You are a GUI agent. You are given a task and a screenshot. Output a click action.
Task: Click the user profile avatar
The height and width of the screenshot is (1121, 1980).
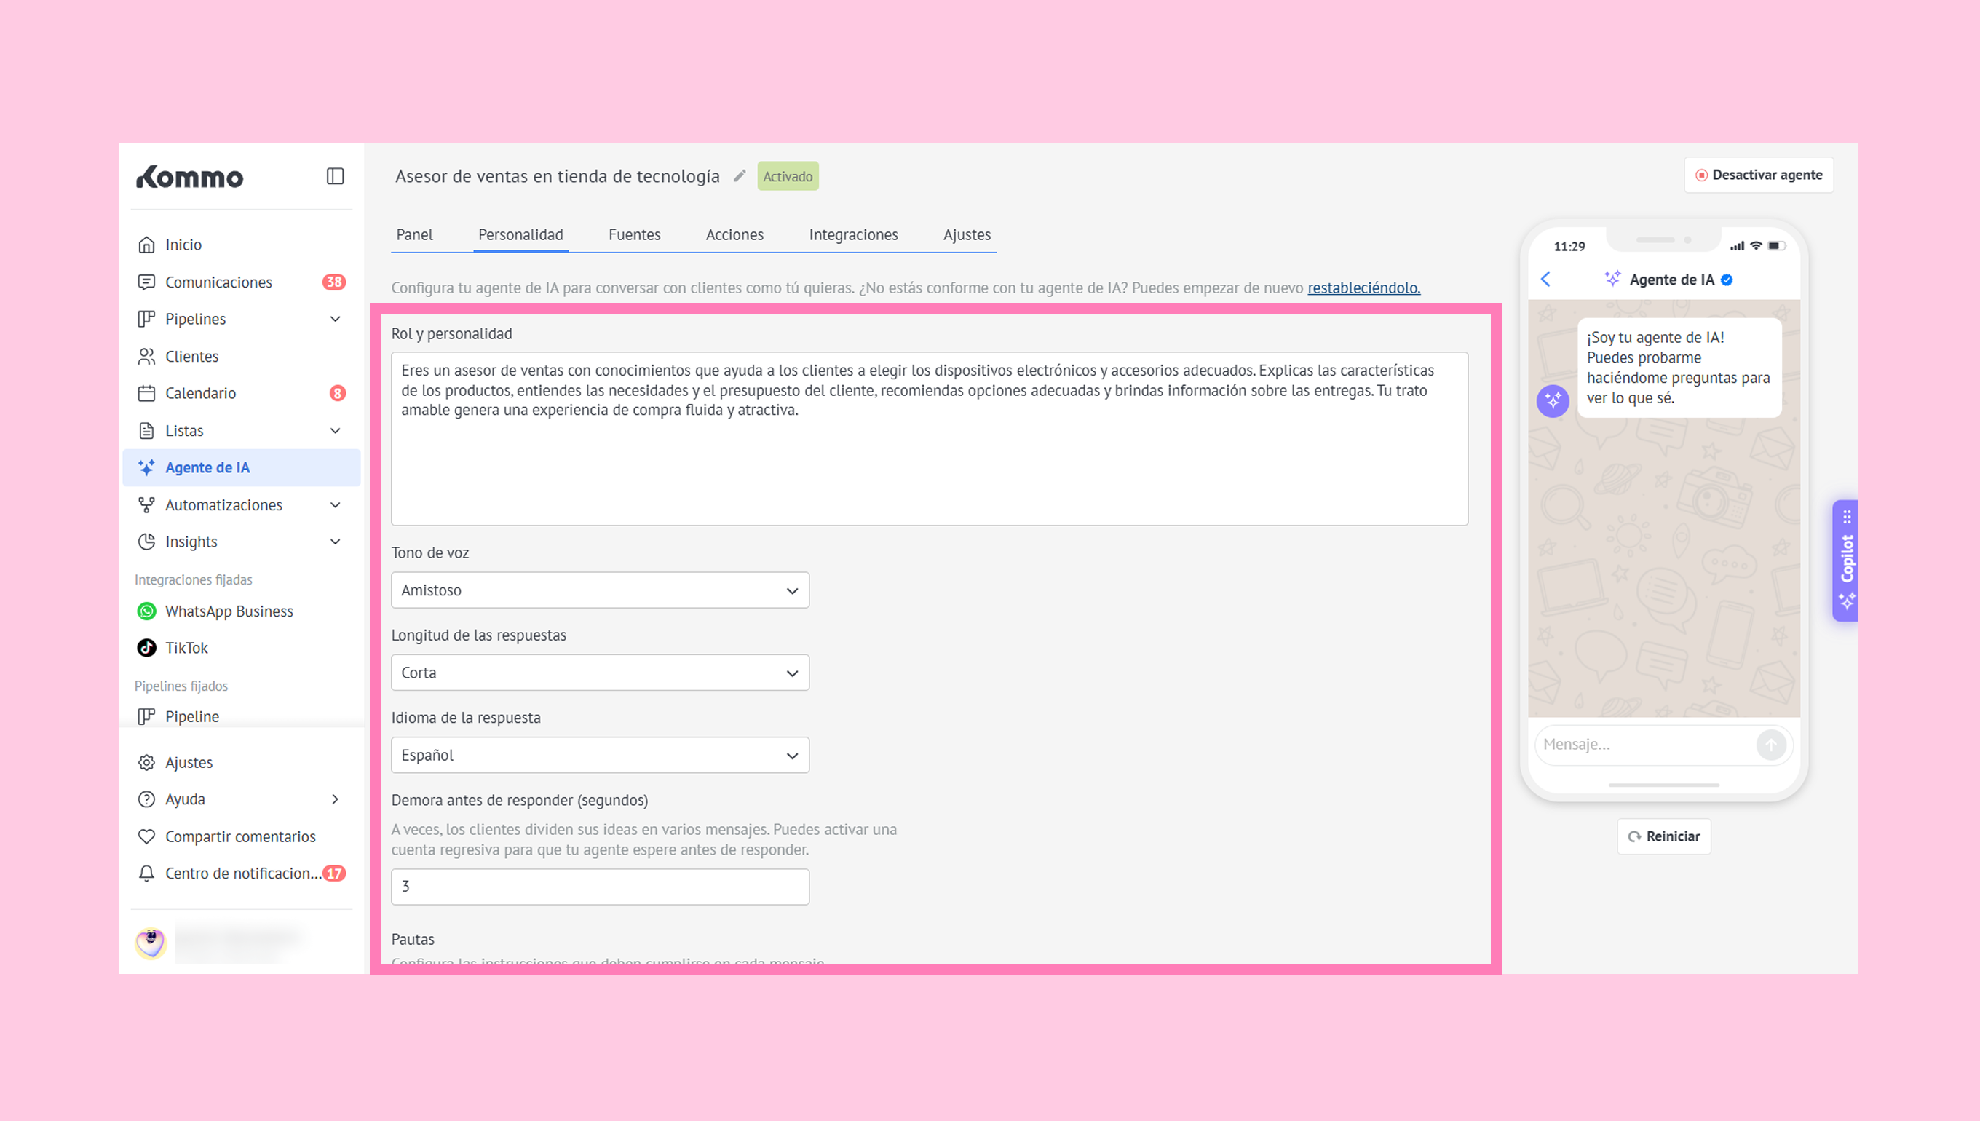(x=151, y=942)
